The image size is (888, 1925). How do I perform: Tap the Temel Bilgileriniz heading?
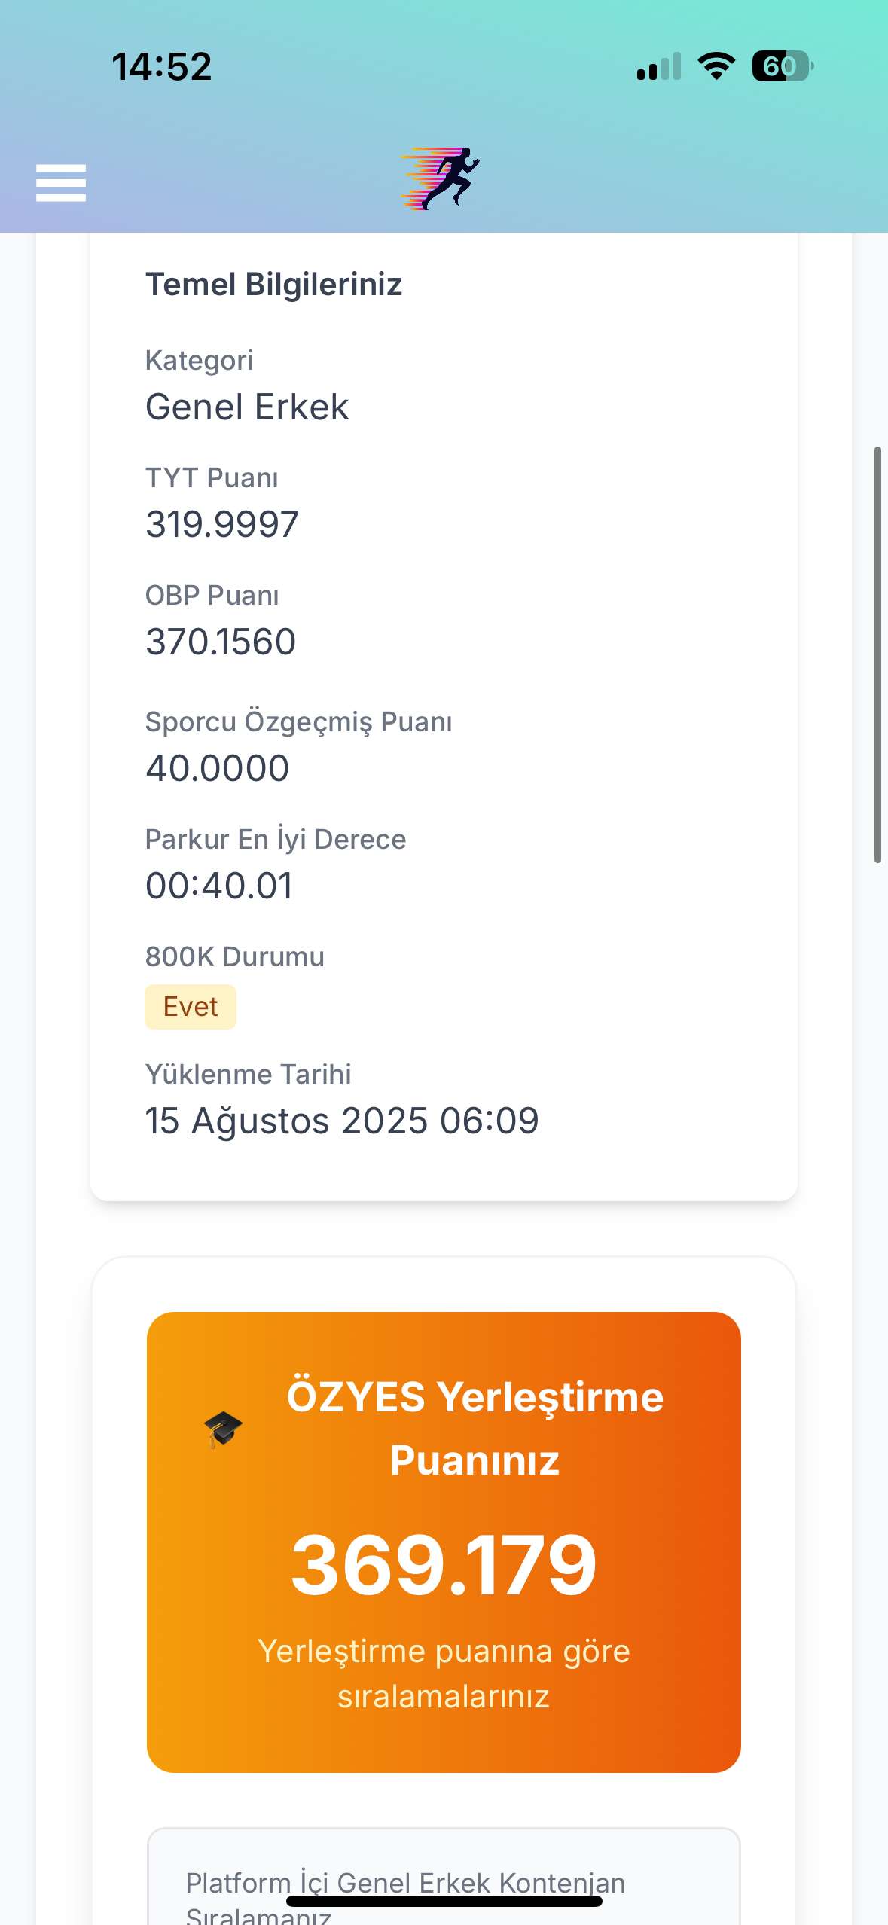pyautogui.click(x=274, y=285)
